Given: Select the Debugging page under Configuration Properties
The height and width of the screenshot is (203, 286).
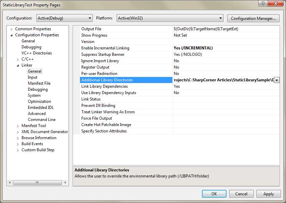Looking at the screenshot, I should [32, 47].
